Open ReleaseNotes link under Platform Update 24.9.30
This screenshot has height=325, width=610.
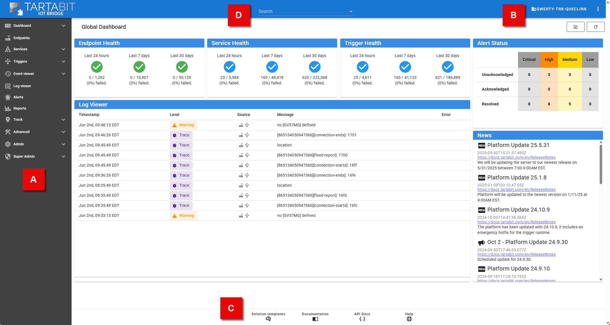tap(516, 254)
